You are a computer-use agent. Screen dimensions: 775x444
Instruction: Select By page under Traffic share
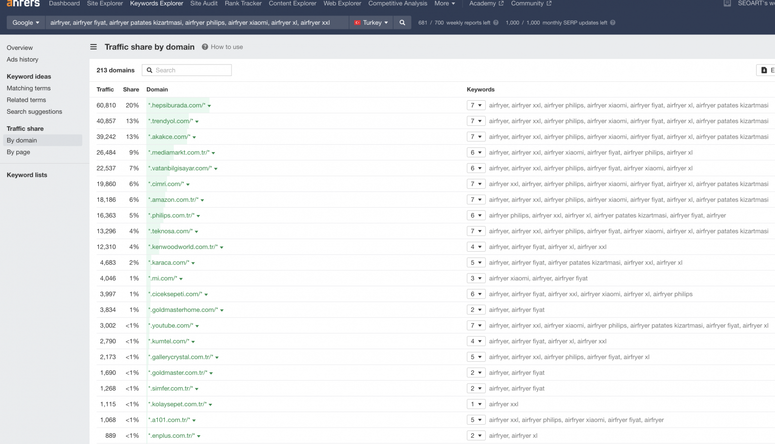point(18,152)
